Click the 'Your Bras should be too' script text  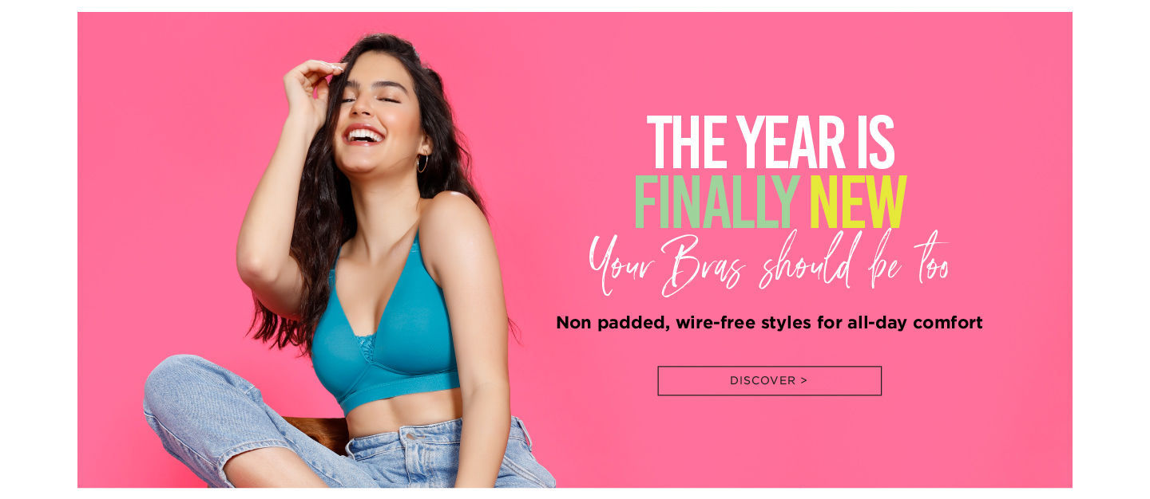(x=768, y=263)
